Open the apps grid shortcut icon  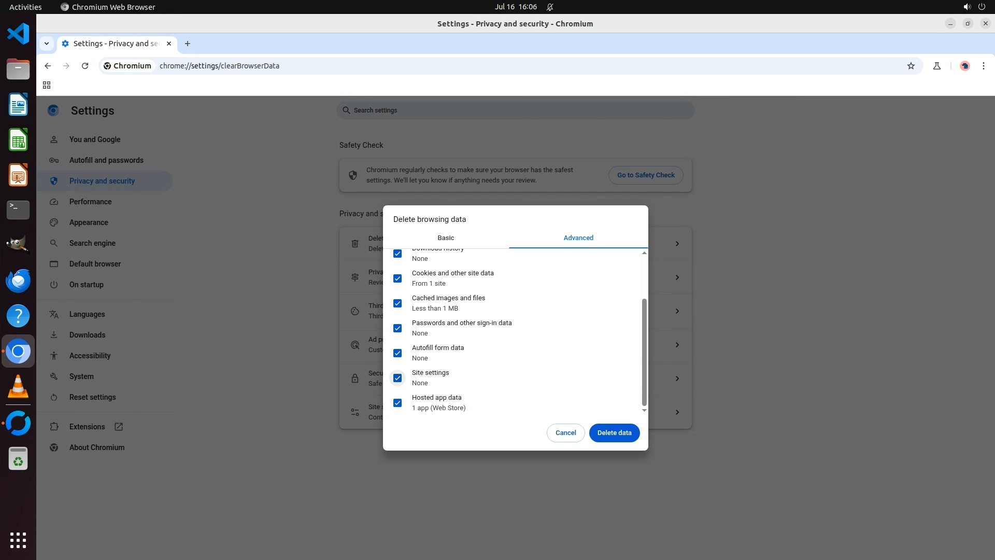coord(47,85)
